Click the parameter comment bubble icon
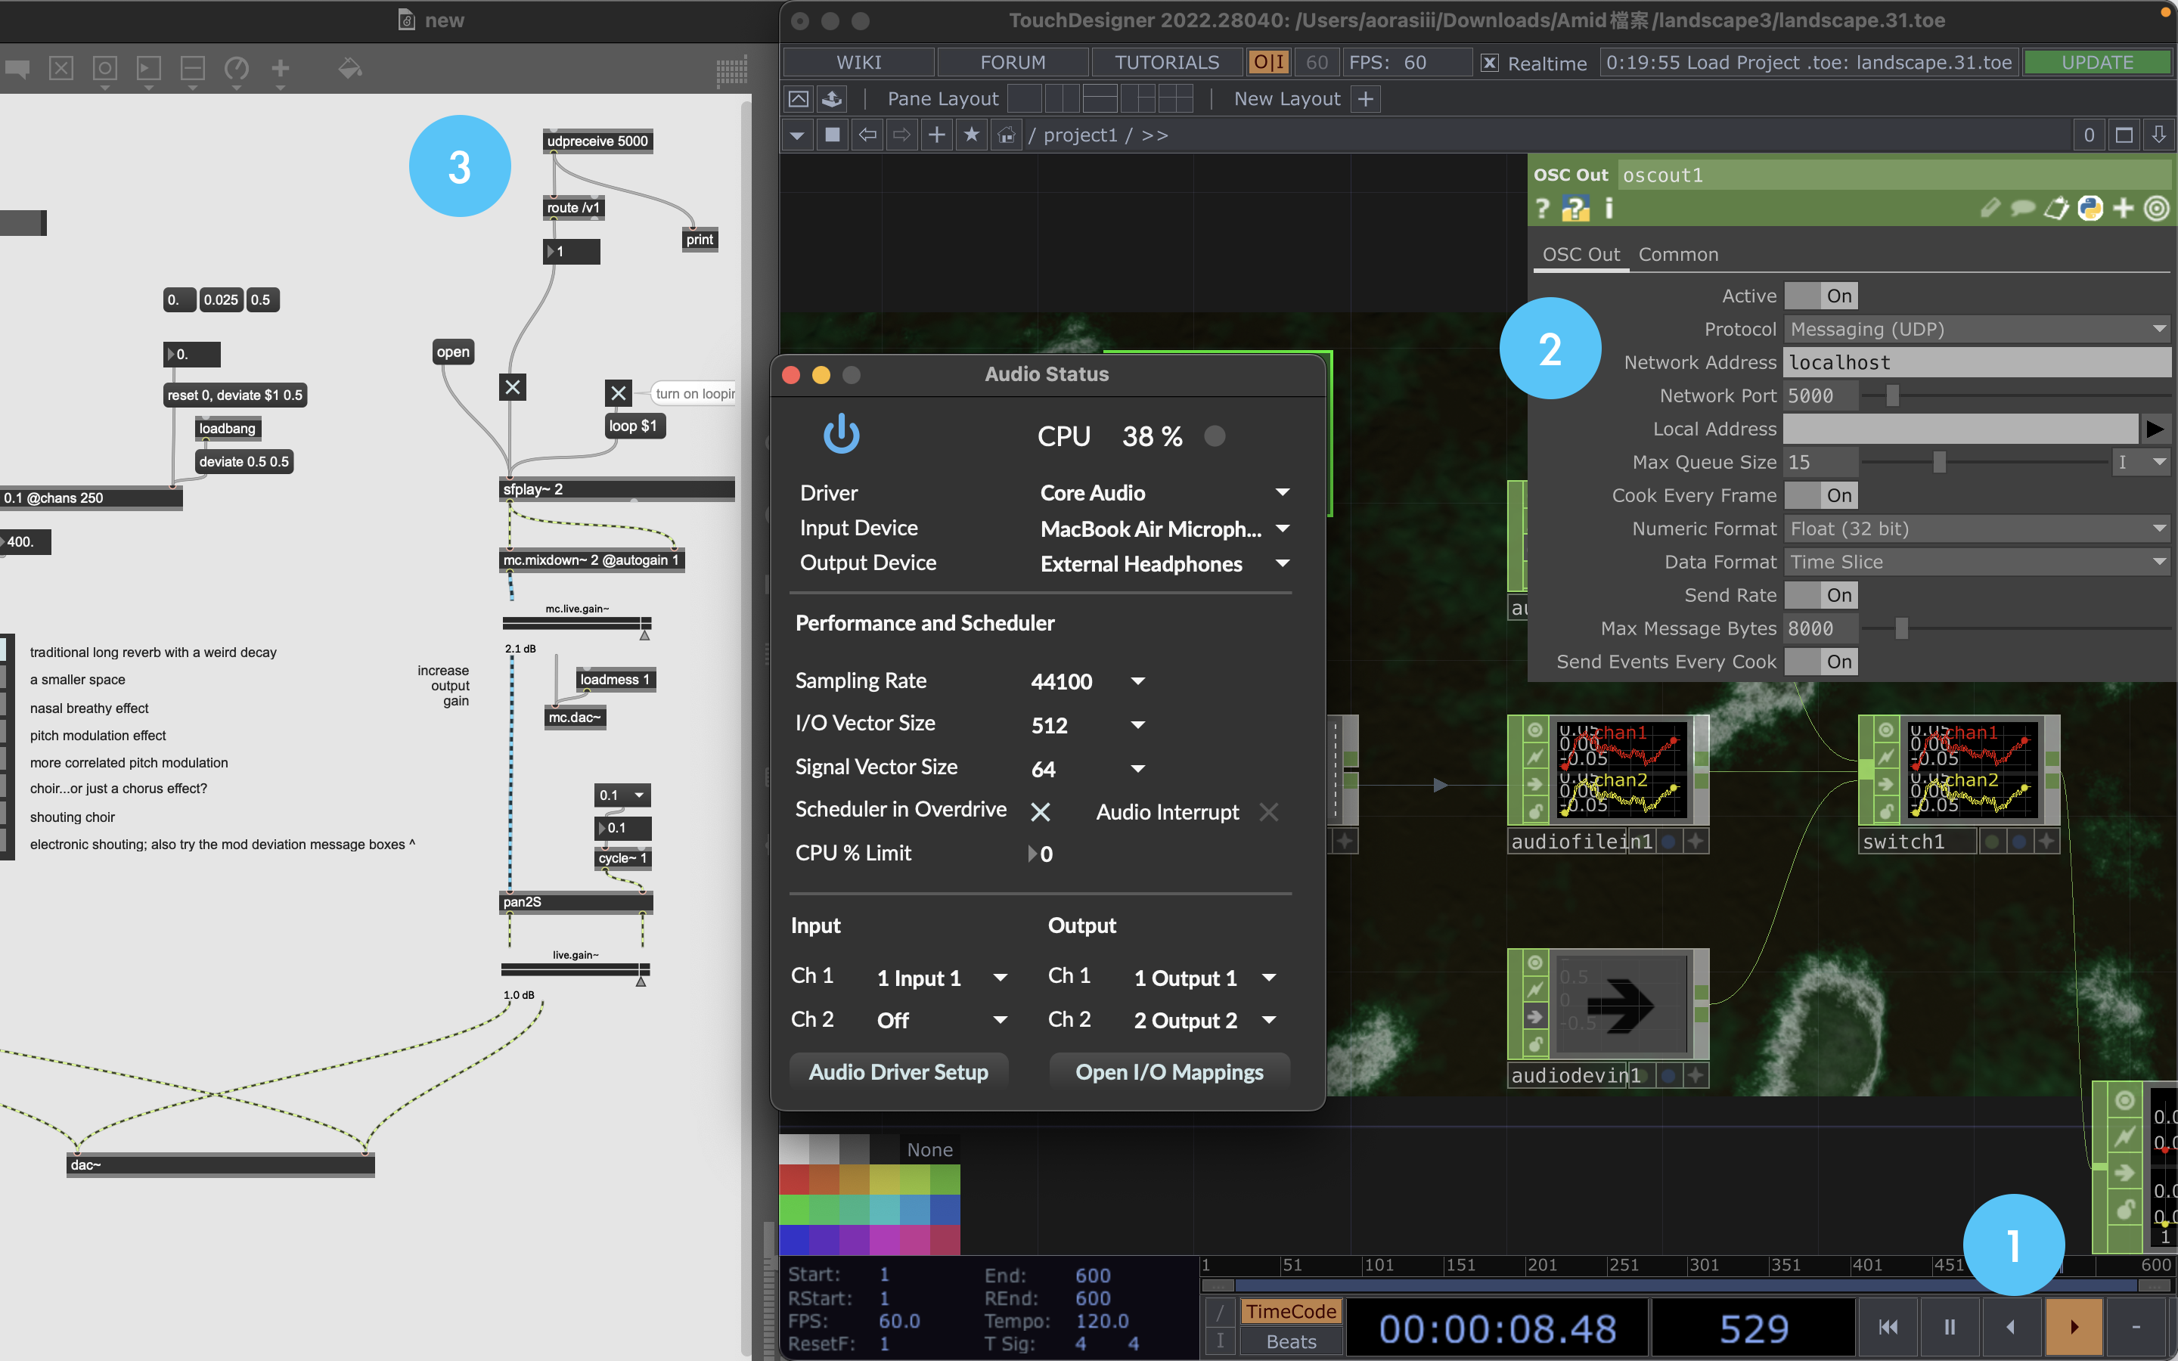 coord(2022,209)
